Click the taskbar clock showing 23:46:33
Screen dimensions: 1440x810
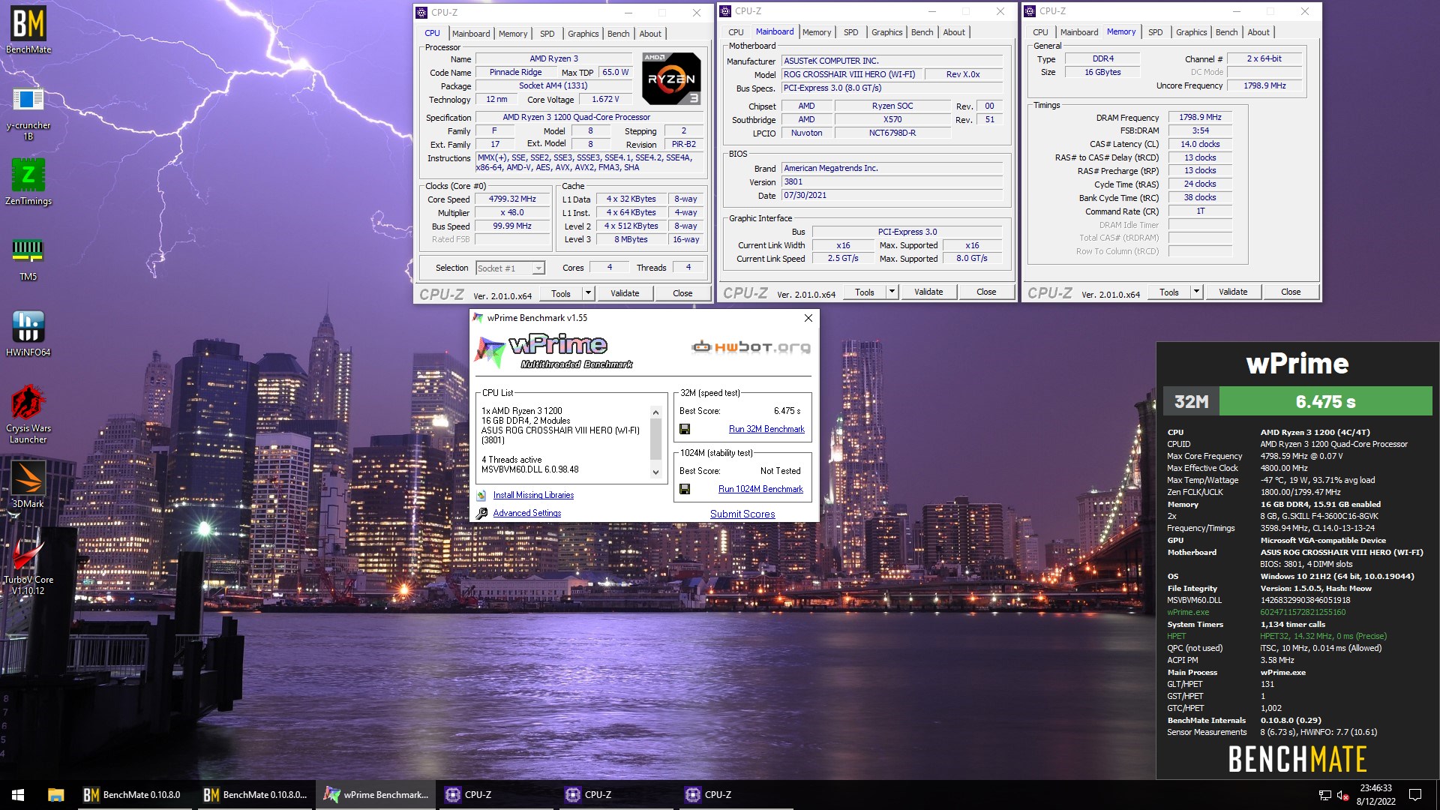1375,795
